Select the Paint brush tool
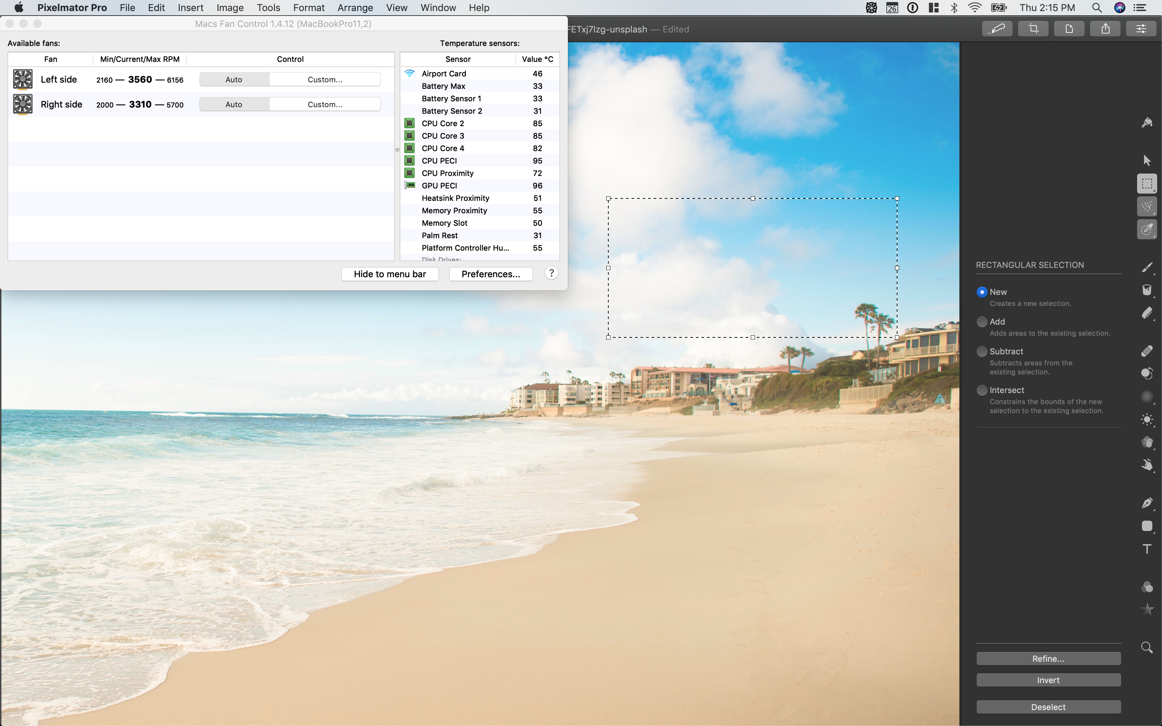Image resolution: width=1162 pixels, height=726 pixels. [x=1147, y=268]
